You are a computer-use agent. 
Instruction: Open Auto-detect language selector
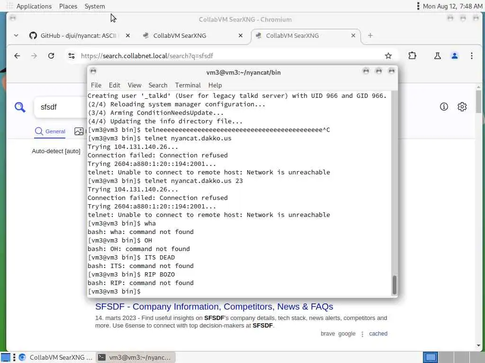56,151
